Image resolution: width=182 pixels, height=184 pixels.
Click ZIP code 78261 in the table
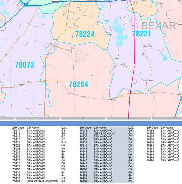150,149
